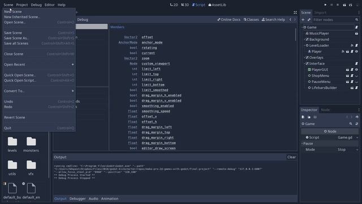Show LevelLoader signal connections icon
The height and width of the screenshot is (204, 362).
tap(352, 45)
